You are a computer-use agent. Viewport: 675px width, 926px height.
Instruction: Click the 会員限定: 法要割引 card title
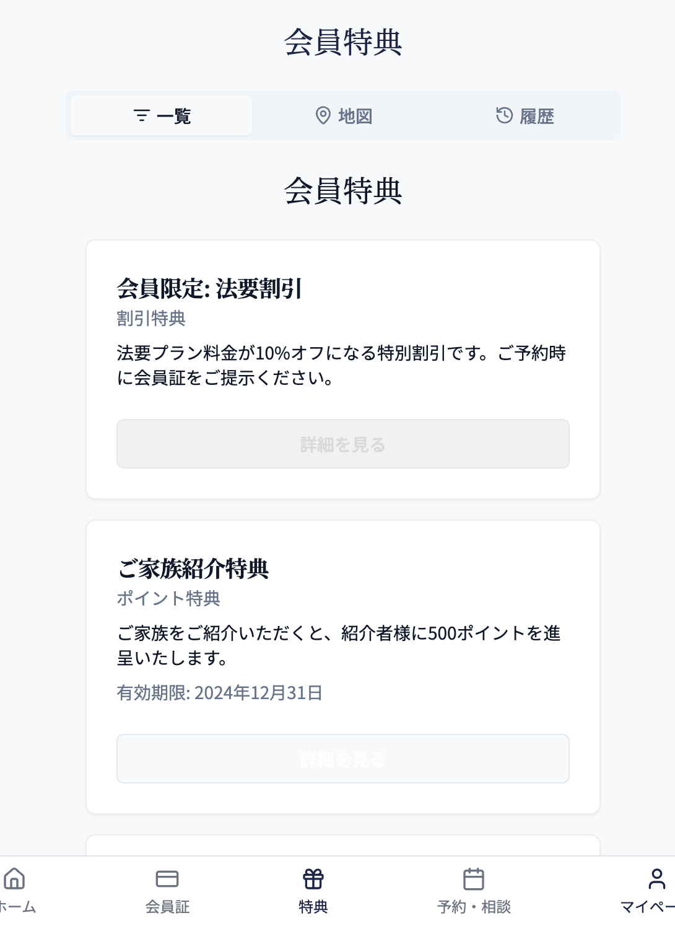click(209, 289)
